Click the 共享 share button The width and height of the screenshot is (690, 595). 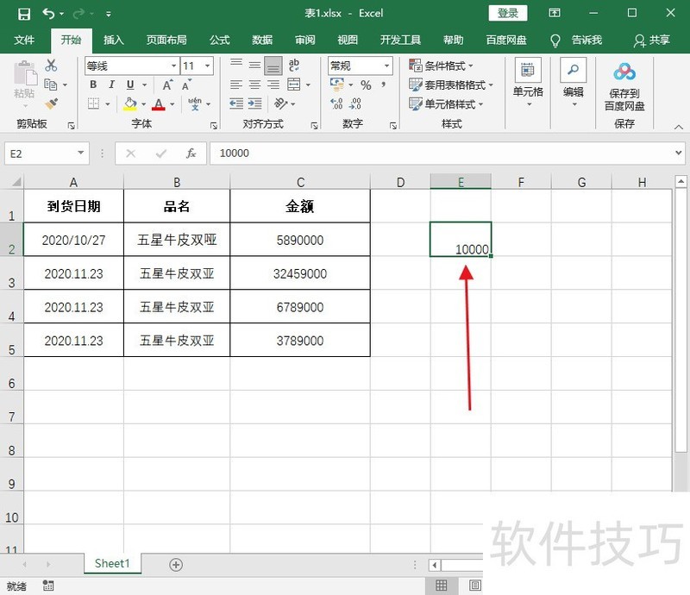coord(652,41)
